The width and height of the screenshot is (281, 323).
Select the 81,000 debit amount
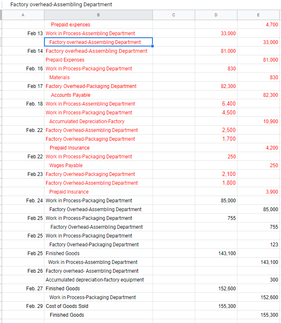tap(216, 51)
